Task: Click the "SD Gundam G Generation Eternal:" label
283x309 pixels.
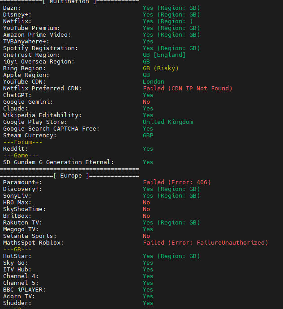Action: tap(58, 162)
